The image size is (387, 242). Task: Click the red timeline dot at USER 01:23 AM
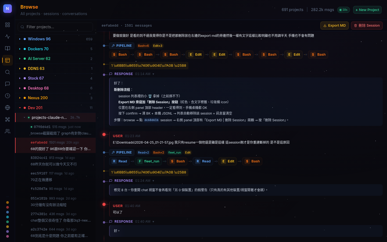(104, 134)
